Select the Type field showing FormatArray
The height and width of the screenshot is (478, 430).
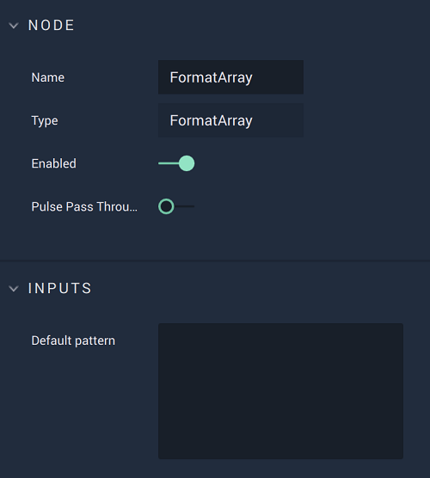(x=230, y=120)
